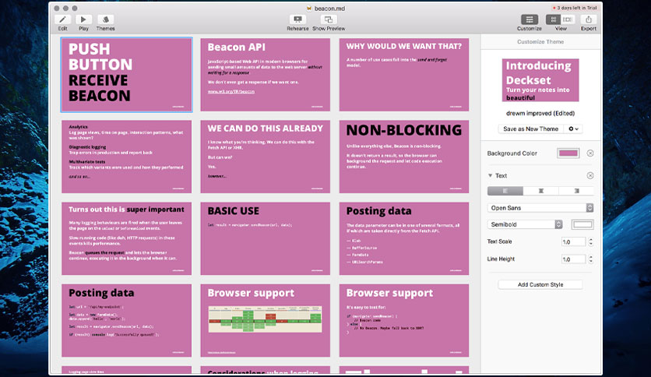Toggle the Customize panel
Image resolution: width=651 pixels, height=377 pixels.
(x=530, y=19)
